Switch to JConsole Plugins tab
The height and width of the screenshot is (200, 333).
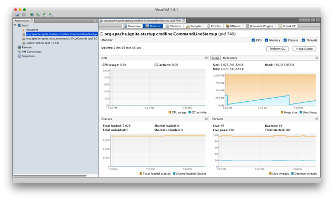pyautogui.click(x=259, y=26)
